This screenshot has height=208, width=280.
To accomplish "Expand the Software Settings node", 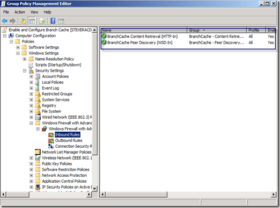I will click(x=18, y=47).
